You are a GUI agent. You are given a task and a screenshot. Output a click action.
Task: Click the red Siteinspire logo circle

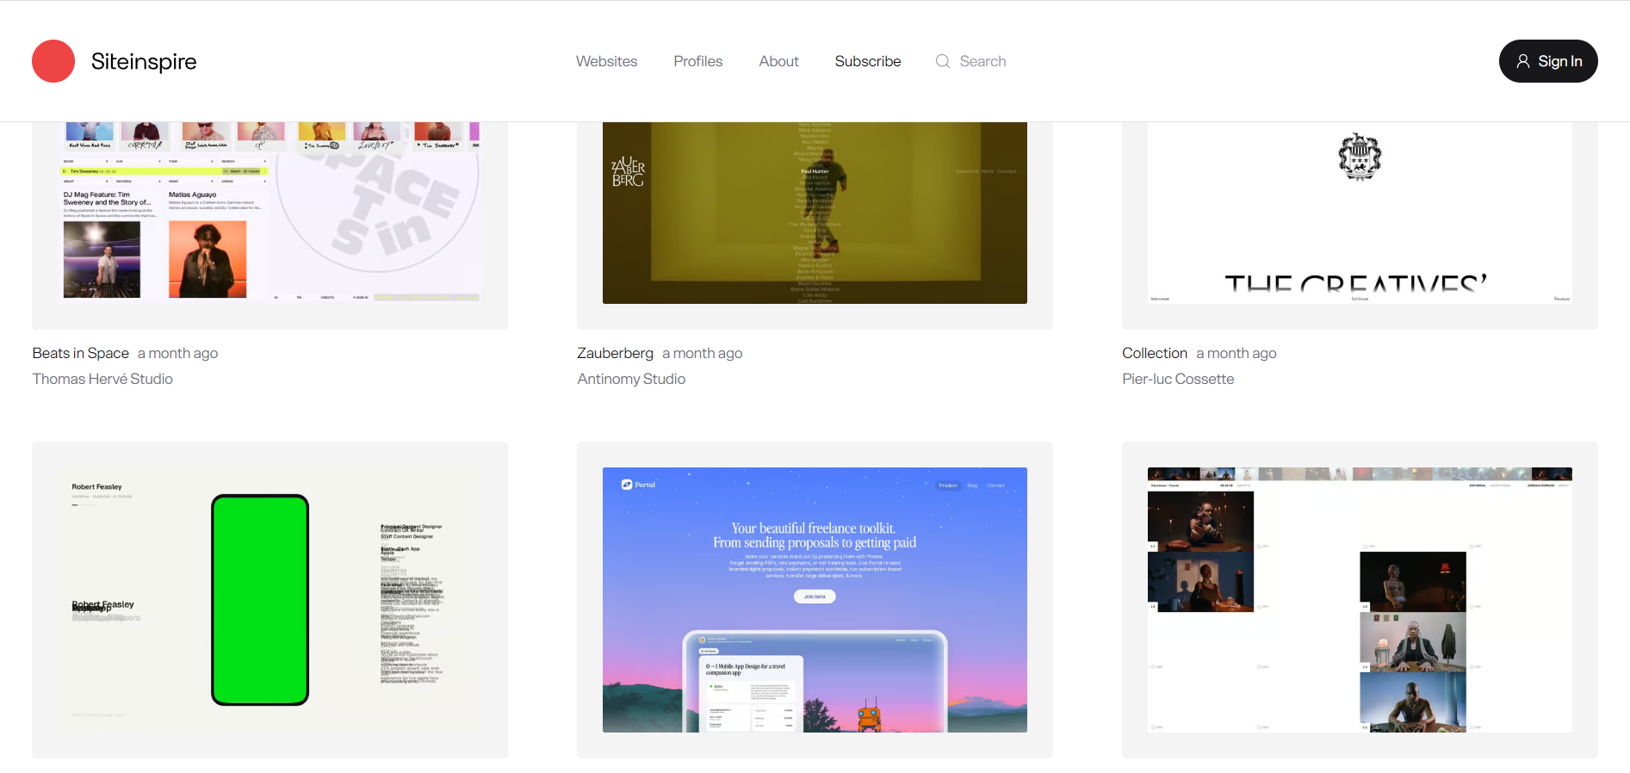tap(53, 61)
